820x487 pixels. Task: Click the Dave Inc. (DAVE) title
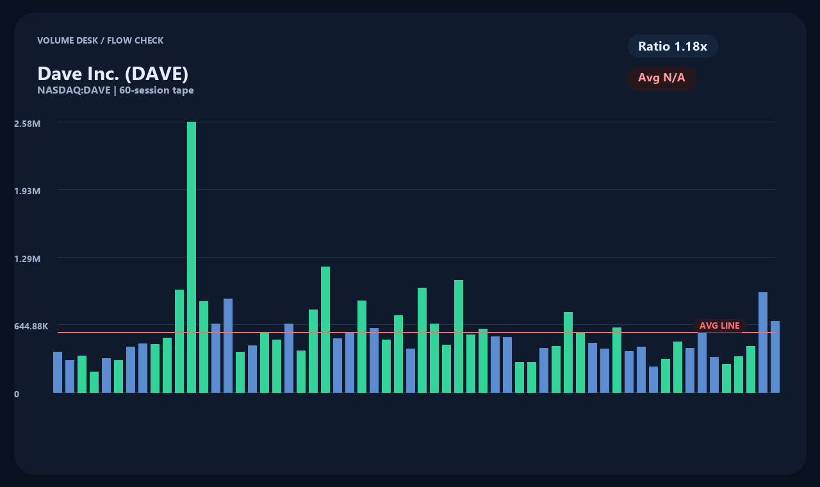tap(113, 74)
